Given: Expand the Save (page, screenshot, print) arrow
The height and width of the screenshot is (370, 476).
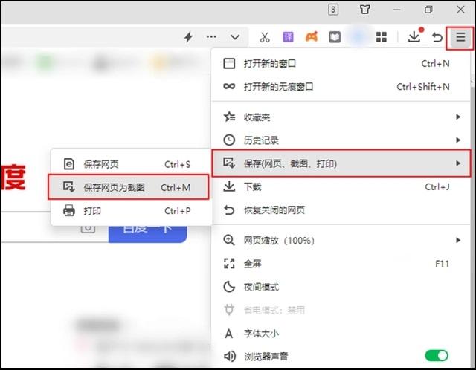Looking at the screenshot, I should pyautogui.click(x=458, y=163).
